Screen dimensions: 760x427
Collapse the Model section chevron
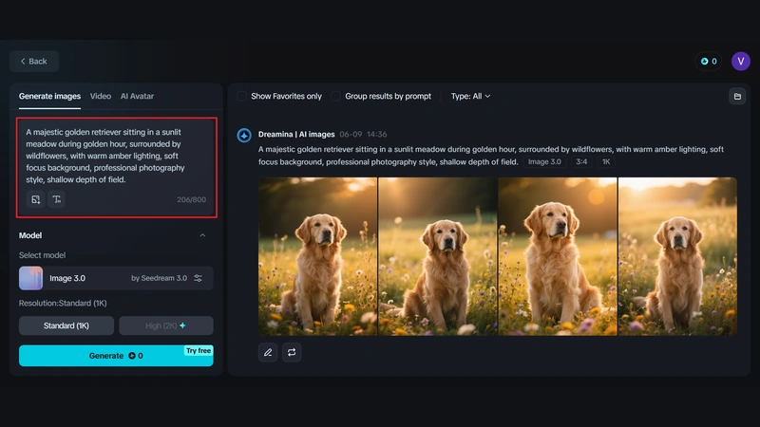(202, 235)
